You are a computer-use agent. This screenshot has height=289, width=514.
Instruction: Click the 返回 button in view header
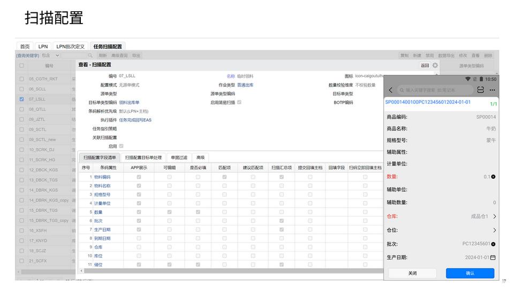click(x=425, y=65)
